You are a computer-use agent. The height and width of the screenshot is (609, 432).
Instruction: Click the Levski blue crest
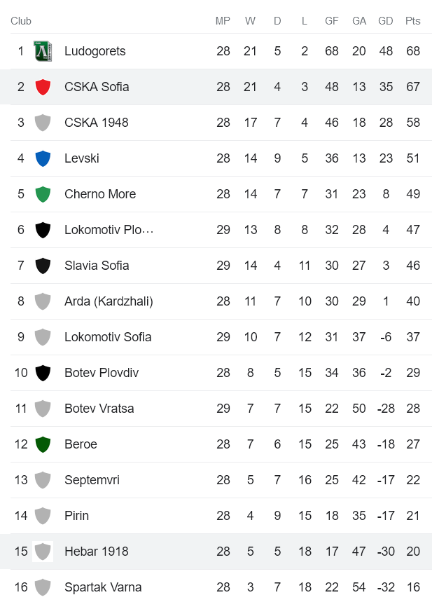click(43, 158)
